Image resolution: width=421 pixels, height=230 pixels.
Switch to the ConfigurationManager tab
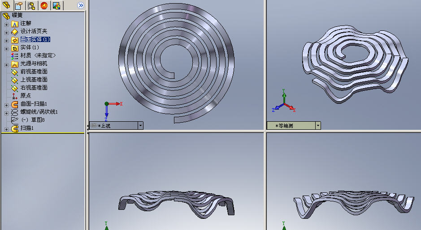point(32,5)
